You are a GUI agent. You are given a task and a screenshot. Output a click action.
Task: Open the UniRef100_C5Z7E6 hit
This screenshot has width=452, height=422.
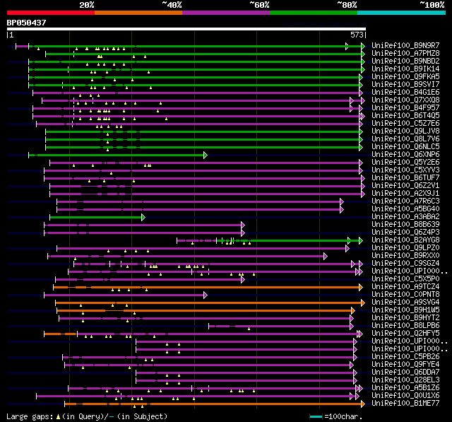[405, 123]
